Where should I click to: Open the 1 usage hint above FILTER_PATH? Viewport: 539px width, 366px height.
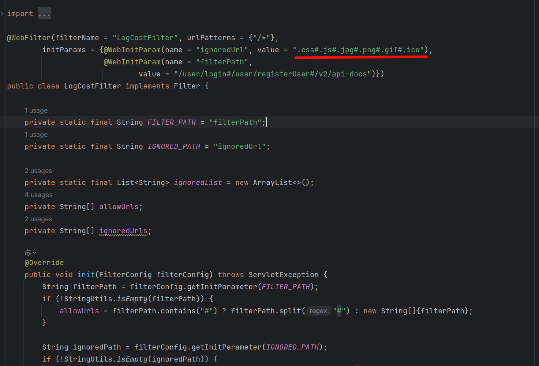(x=36, y=110)
